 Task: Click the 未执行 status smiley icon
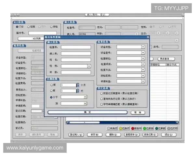[109, 128]
